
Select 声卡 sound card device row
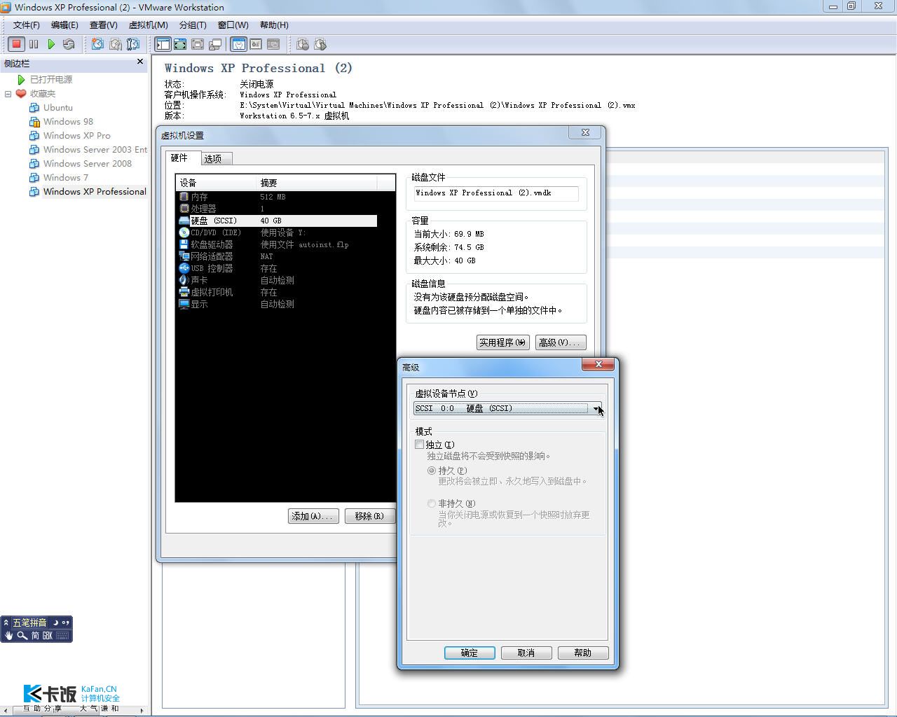(x=276, y=280)
